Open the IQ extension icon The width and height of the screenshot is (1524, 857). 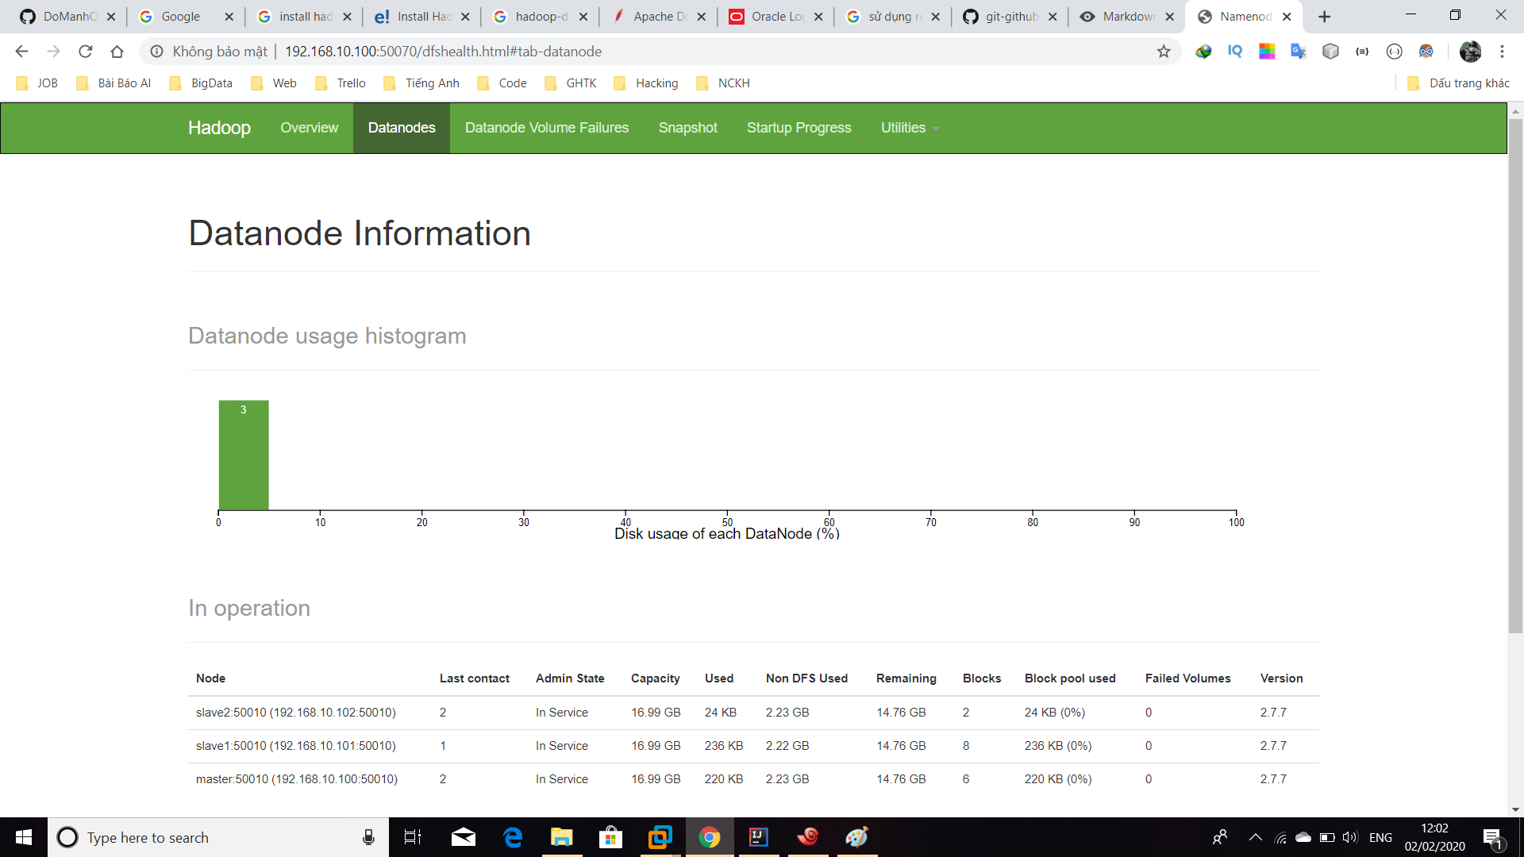coord(1235,52)
